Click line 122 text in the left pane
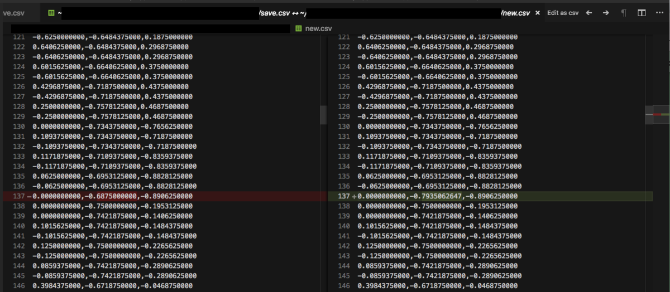This screenshot has width=670, height=292. 111,47
